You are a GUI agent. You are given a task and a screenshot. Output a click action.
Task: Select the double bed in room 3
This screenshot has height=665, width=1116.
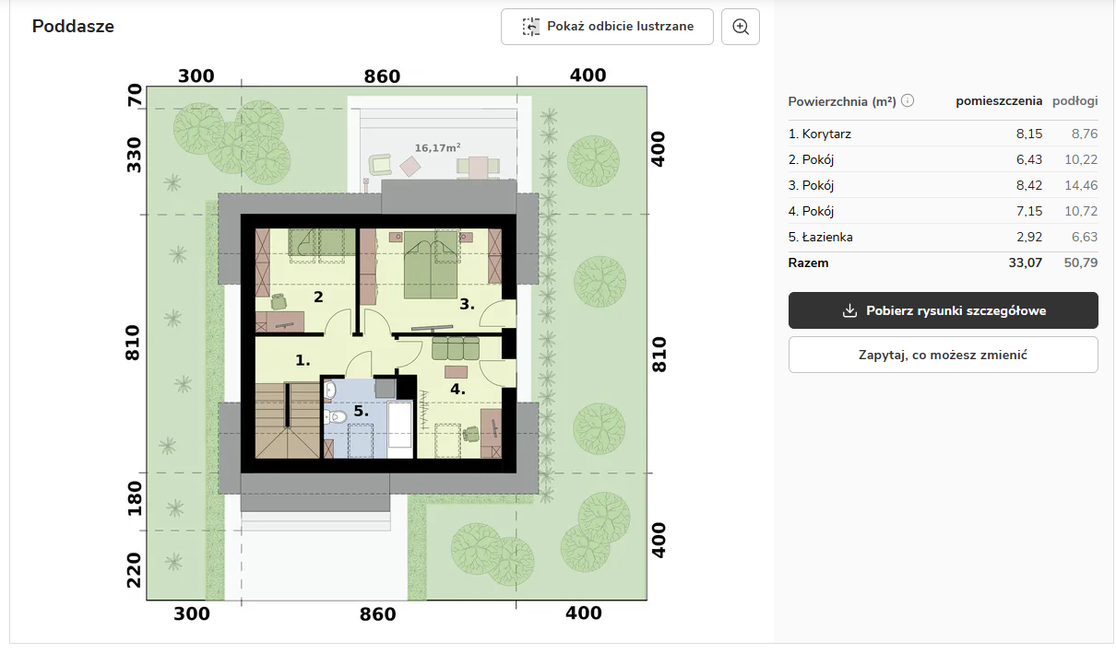(433, 268)
